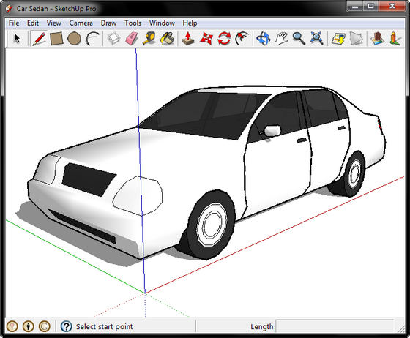Select the Paint Bucket tool
Viewport: 410px width, 338px height.
coord(168,39)
